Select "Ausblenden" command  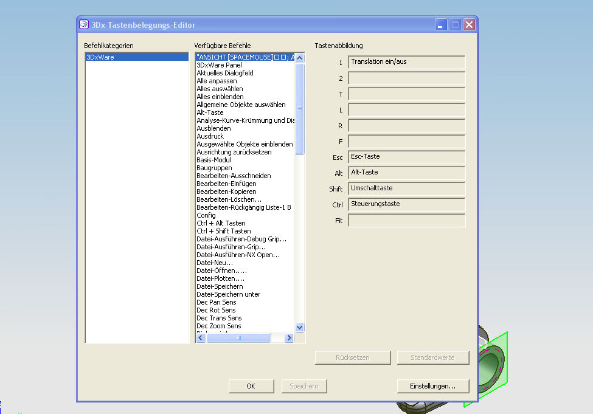click(x=244, y=128)
